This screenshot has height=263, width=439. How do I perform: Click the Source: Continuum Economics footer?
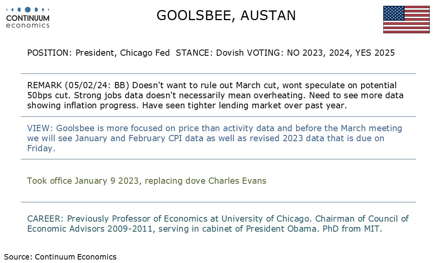tap(60, 257)
